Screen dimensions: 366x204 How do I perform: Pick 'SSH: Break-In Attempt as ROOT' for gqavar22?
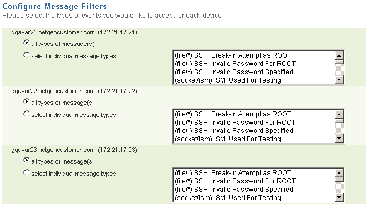pos(254,114)
